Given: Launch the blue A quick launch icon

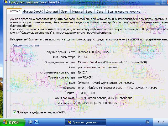Looking at the screenshot, I should click(36, 122).
